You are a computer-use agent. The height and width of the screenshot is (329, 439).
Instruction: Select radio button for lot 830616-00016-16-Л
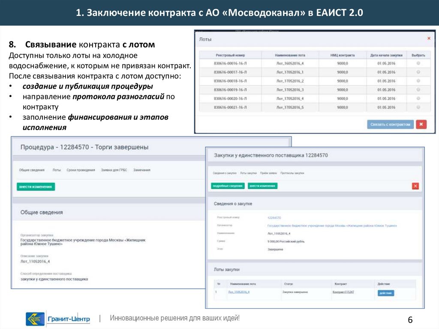coord(418,63)
